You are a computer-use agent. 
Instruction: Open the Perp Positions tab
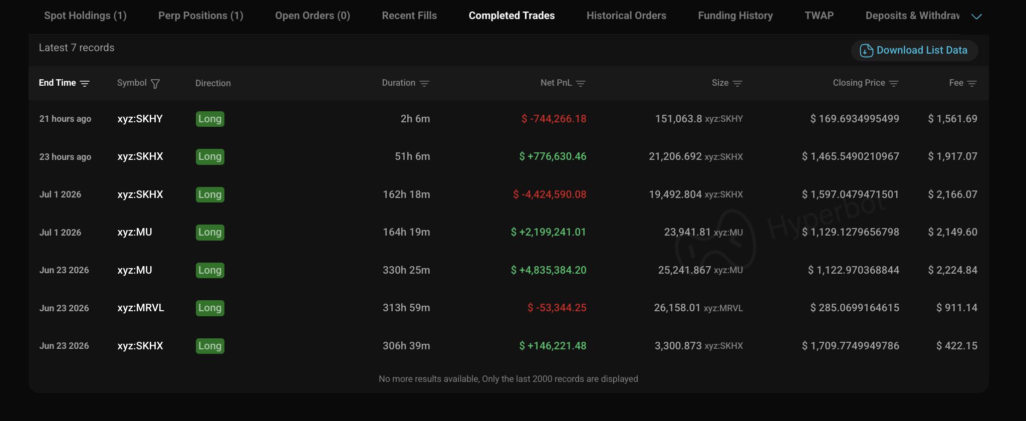click(201, 16)
